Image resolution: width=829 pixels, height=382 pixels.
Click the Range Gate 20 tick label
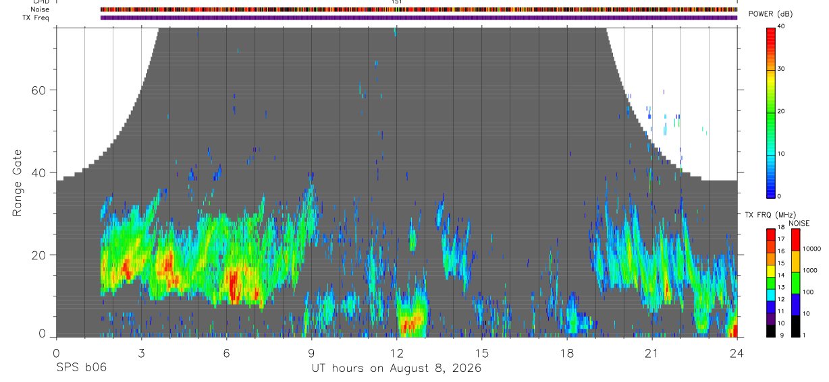[39, 255]
